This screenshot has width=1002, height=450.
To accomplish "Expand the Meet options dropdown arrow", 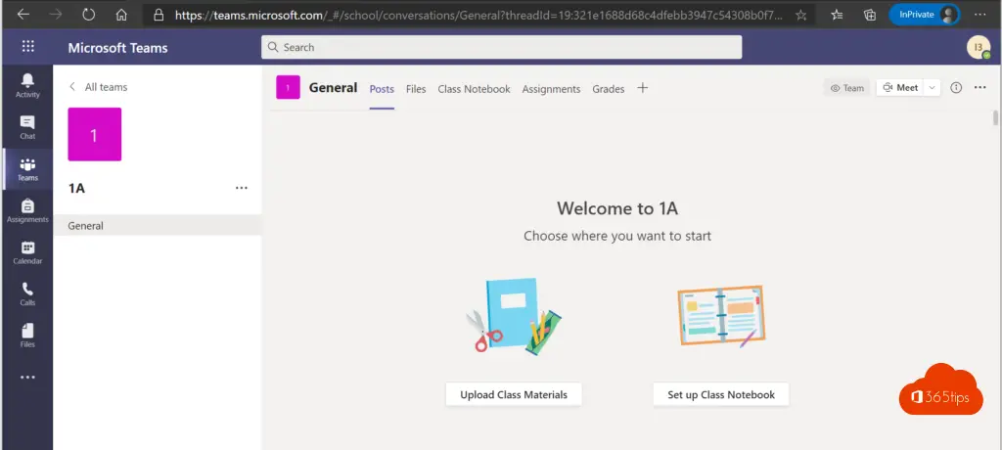I will (x=932, y=88).
